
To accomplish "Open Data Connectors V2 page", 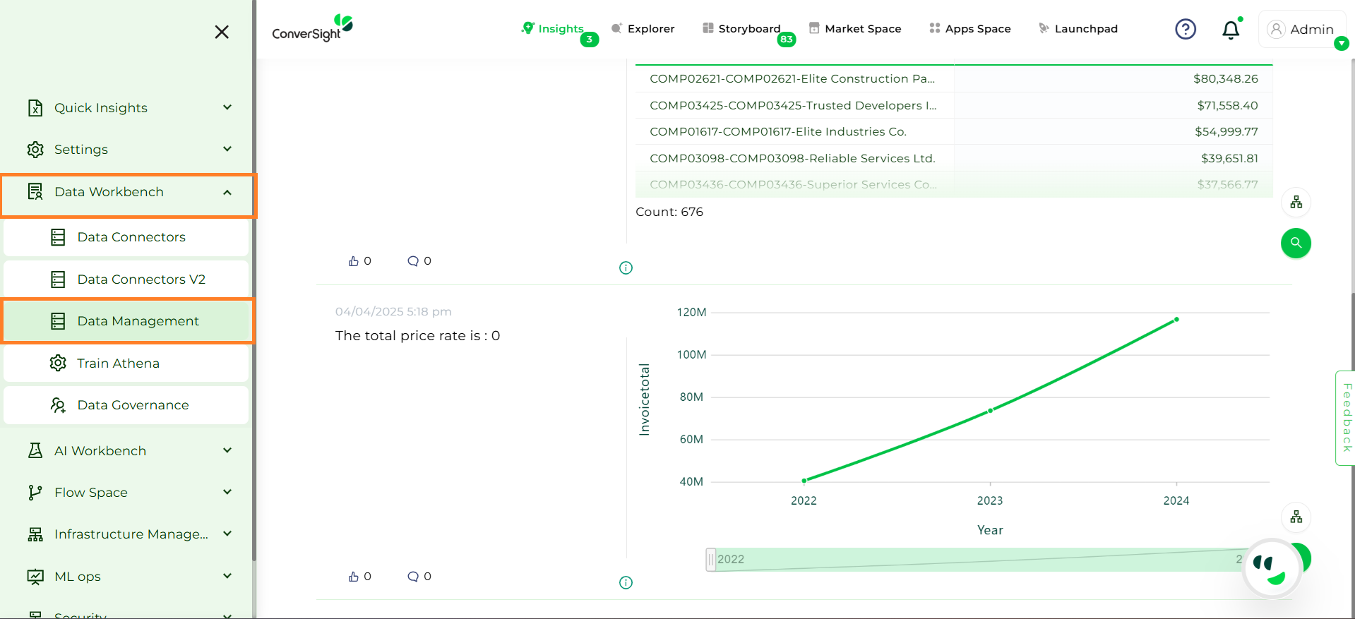I will [141, 280].
